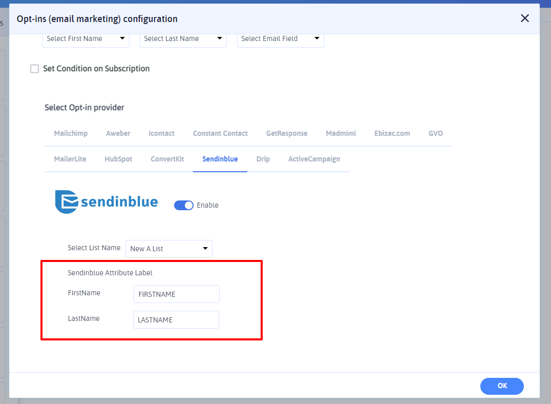Close the Opt-ins configuration dialog
551x404 pixels.
(524, 18)
